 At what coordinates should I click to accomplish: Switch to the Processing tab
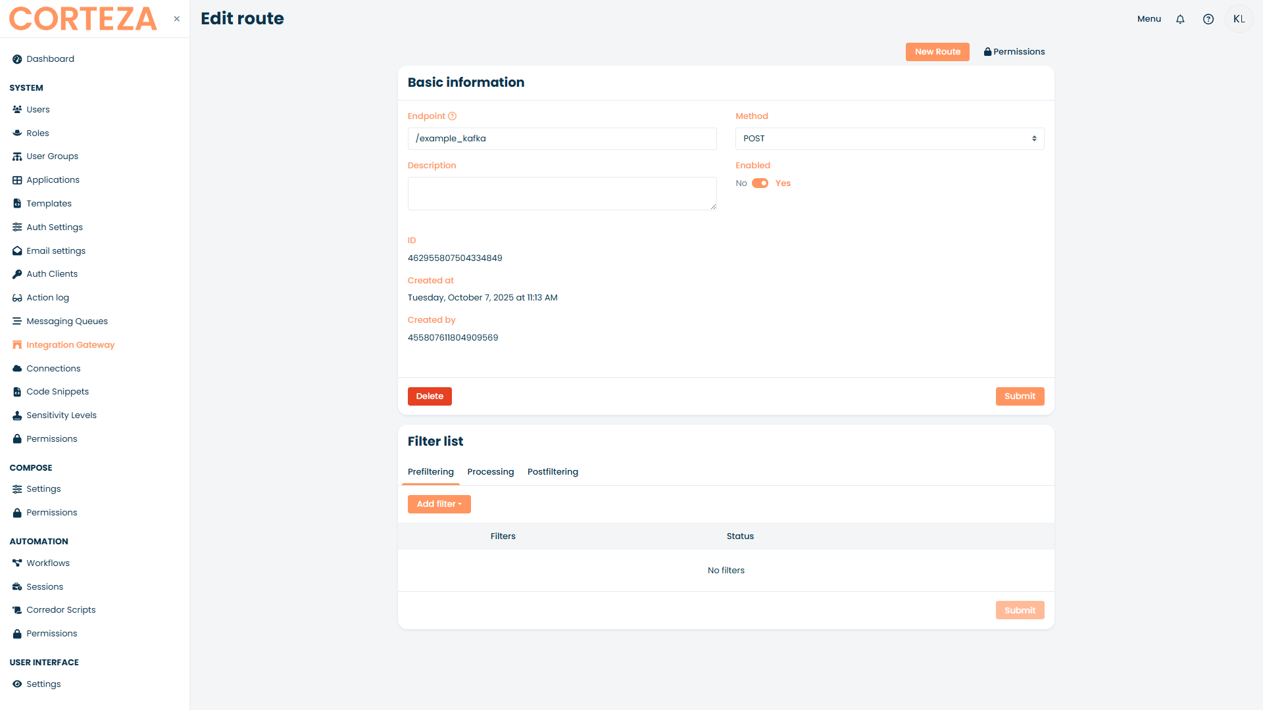point(491,472)
